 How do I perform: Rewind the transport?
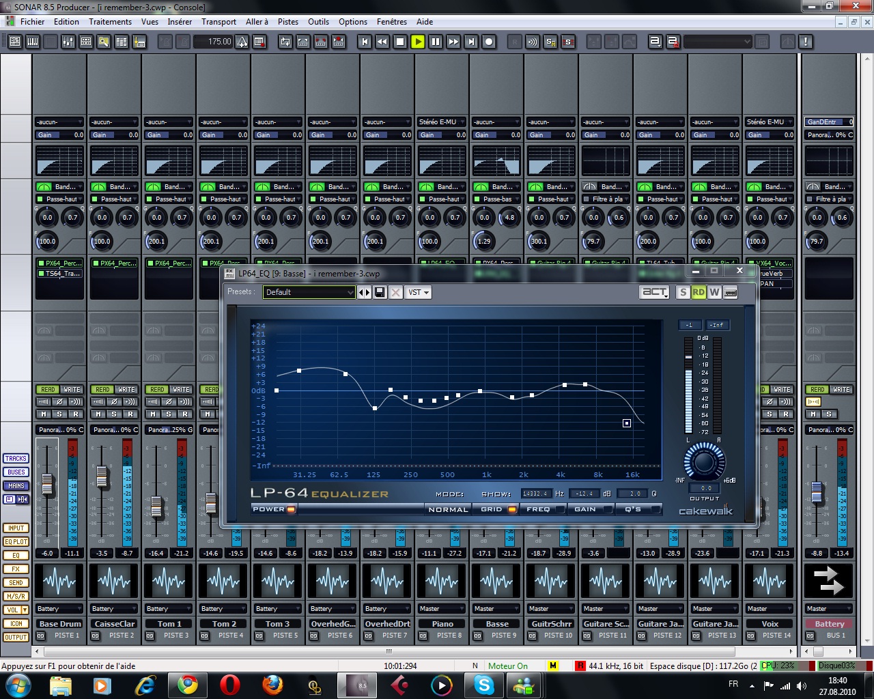tap(382, 42)
